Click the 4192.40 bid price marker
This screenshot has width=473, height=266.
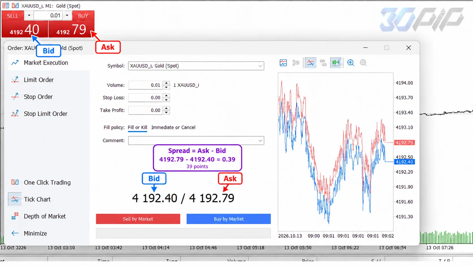(x=404, y=162)
